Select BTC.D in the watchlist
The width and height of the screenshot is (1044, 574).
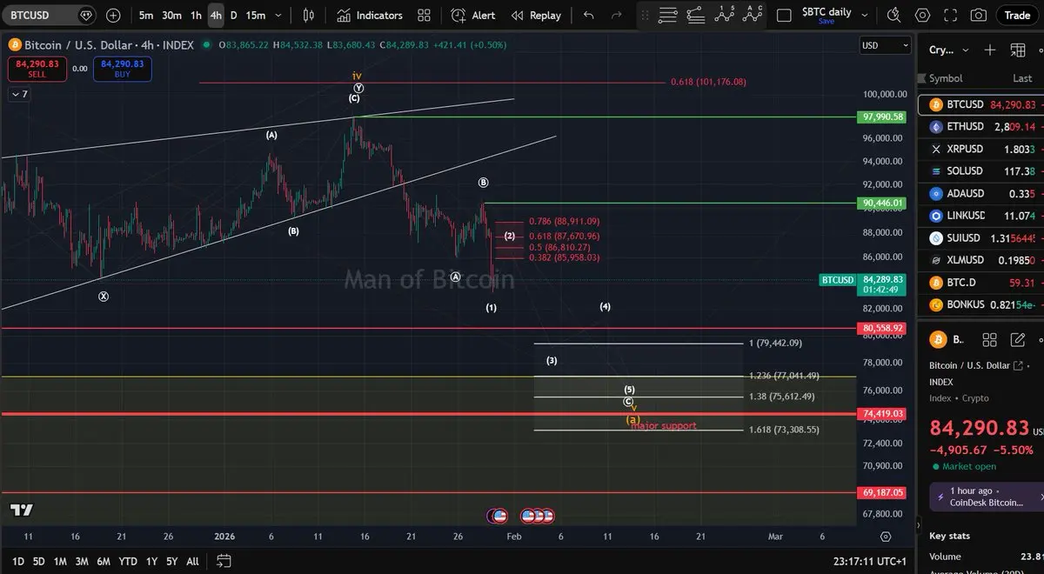click(x=981, y=283)
